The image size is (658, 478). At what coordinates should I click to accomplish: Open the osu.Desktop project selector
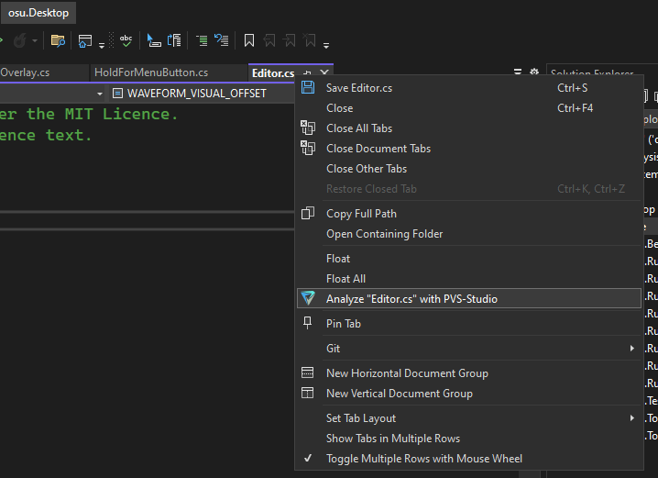click(38, 13)
